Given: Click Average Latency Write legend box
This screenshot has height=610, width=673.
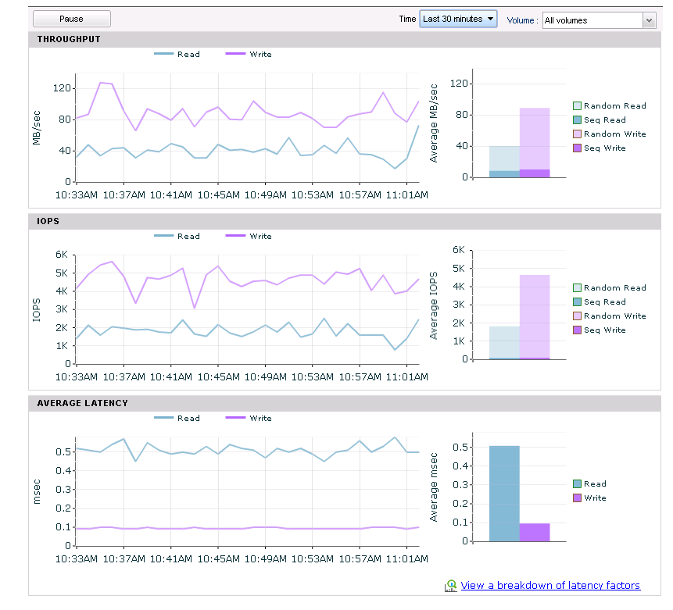Looking at the screenshot, I should coord(578,498).
